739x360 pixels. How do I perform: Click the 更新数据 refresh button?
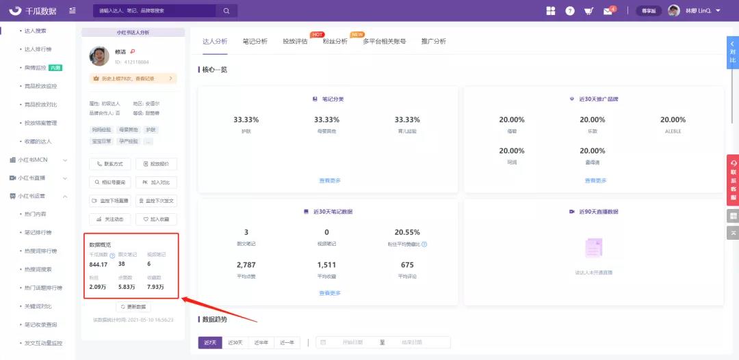(133, 307)
